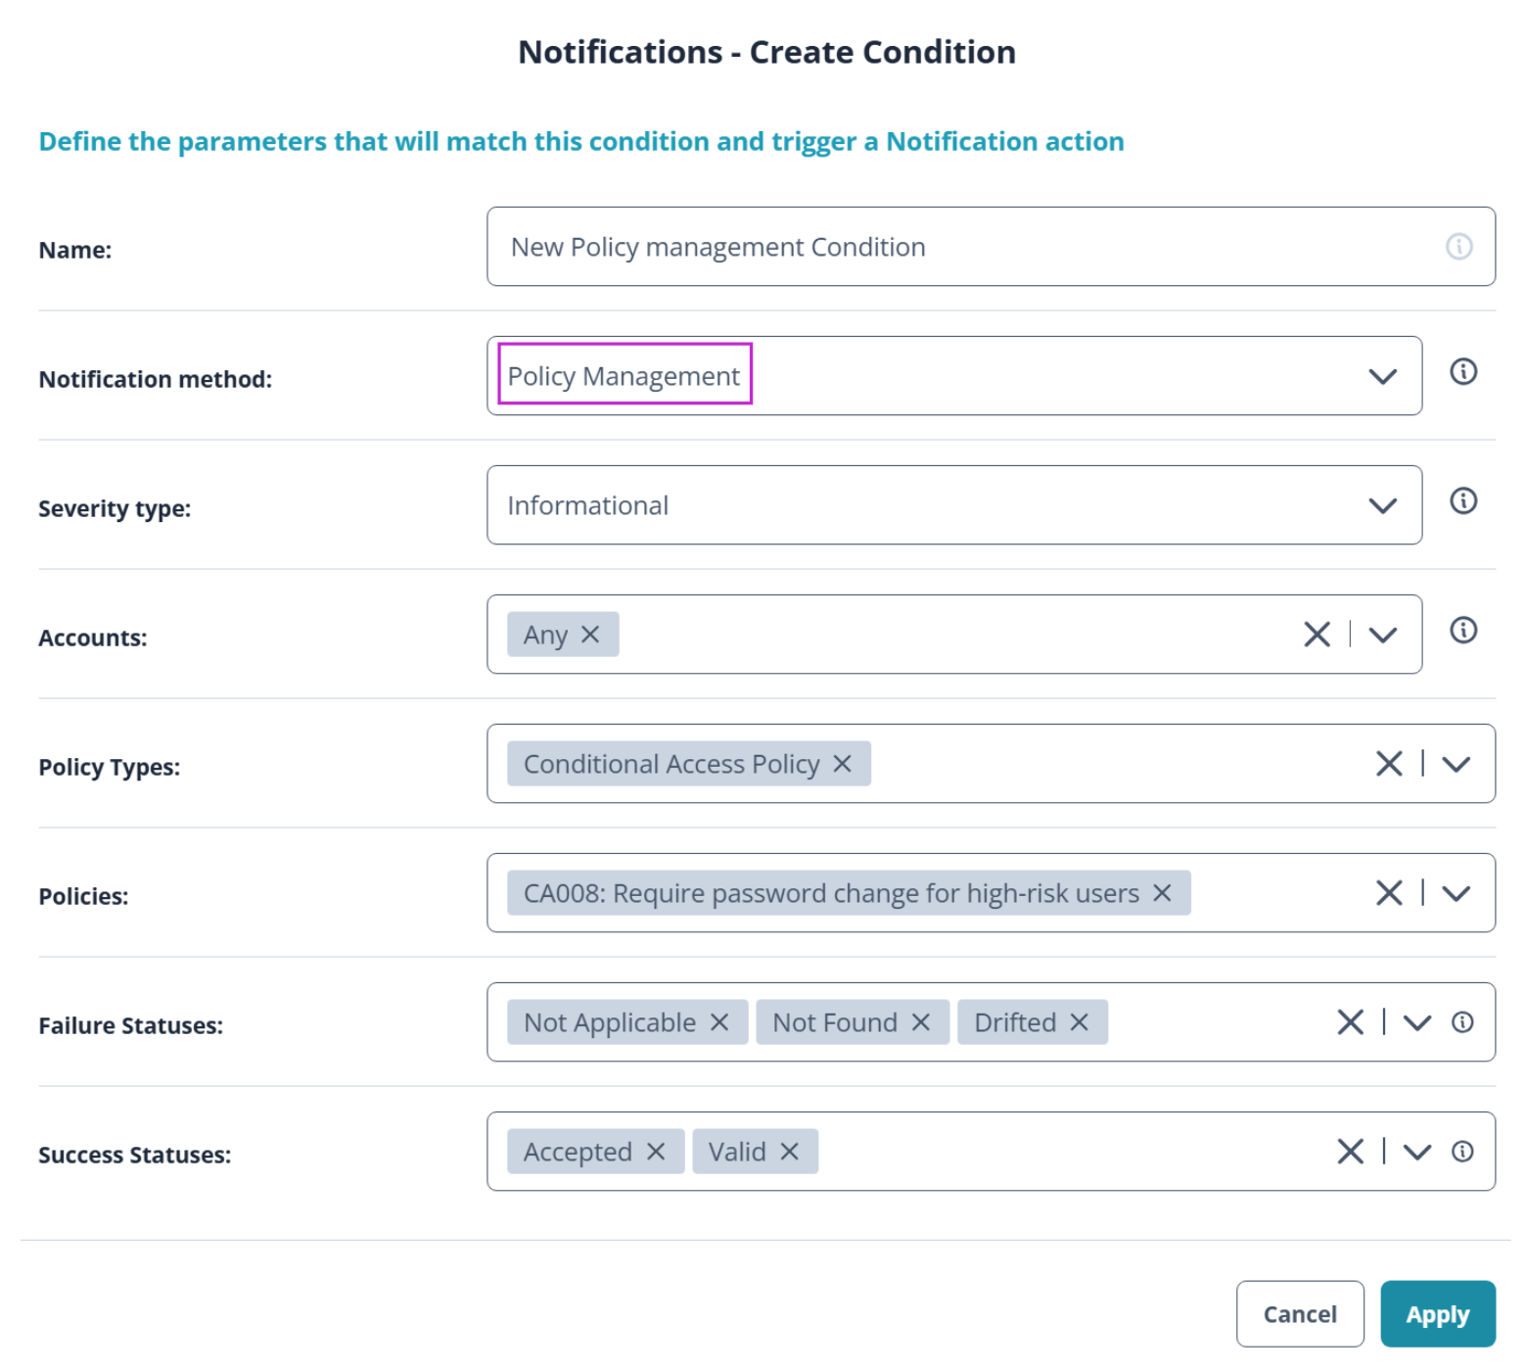
Task: Remove the Drifted status tag
Action: tap(1079, 1022)
